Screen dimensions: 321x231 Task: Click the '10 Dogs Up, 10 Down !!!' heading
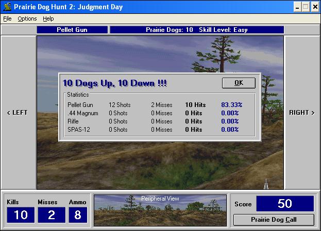click(115, 83)
